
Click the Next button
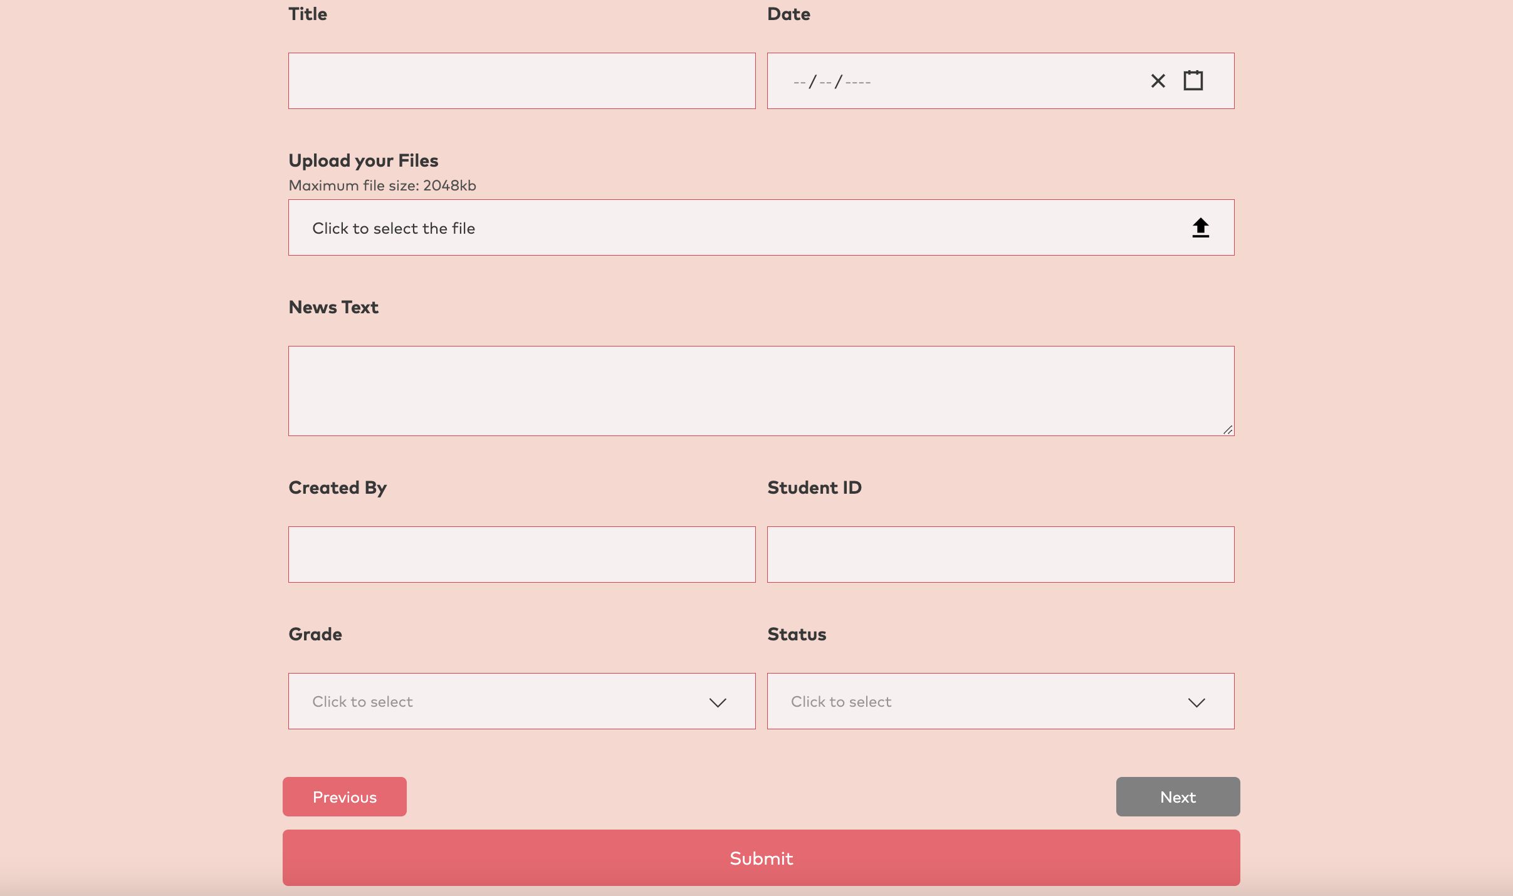(1176, 796)
